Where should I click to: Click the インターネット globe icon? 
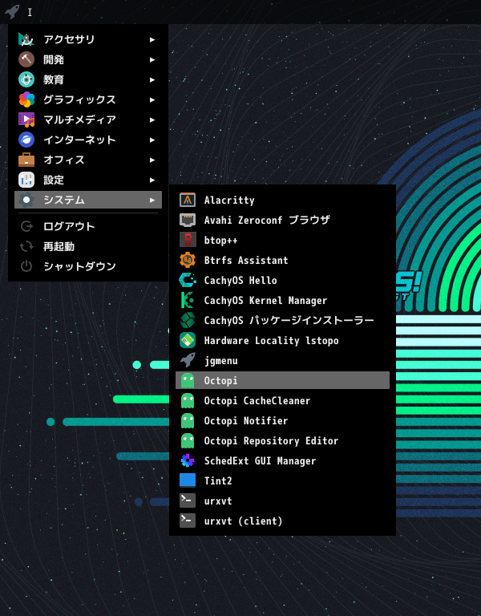tap(26, 140)
